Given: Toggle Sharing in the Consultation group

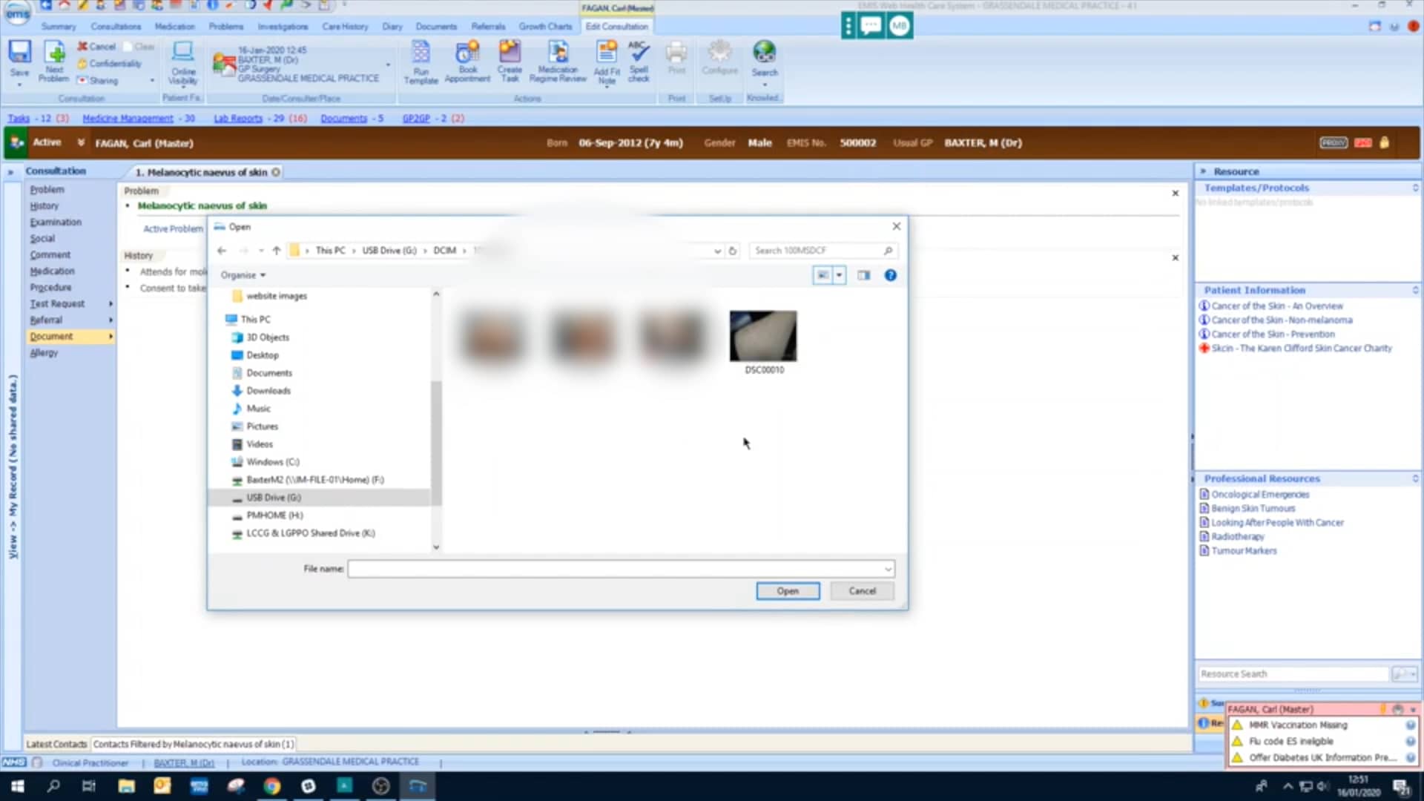Looking at the screenshot, I should click(102, 80).
